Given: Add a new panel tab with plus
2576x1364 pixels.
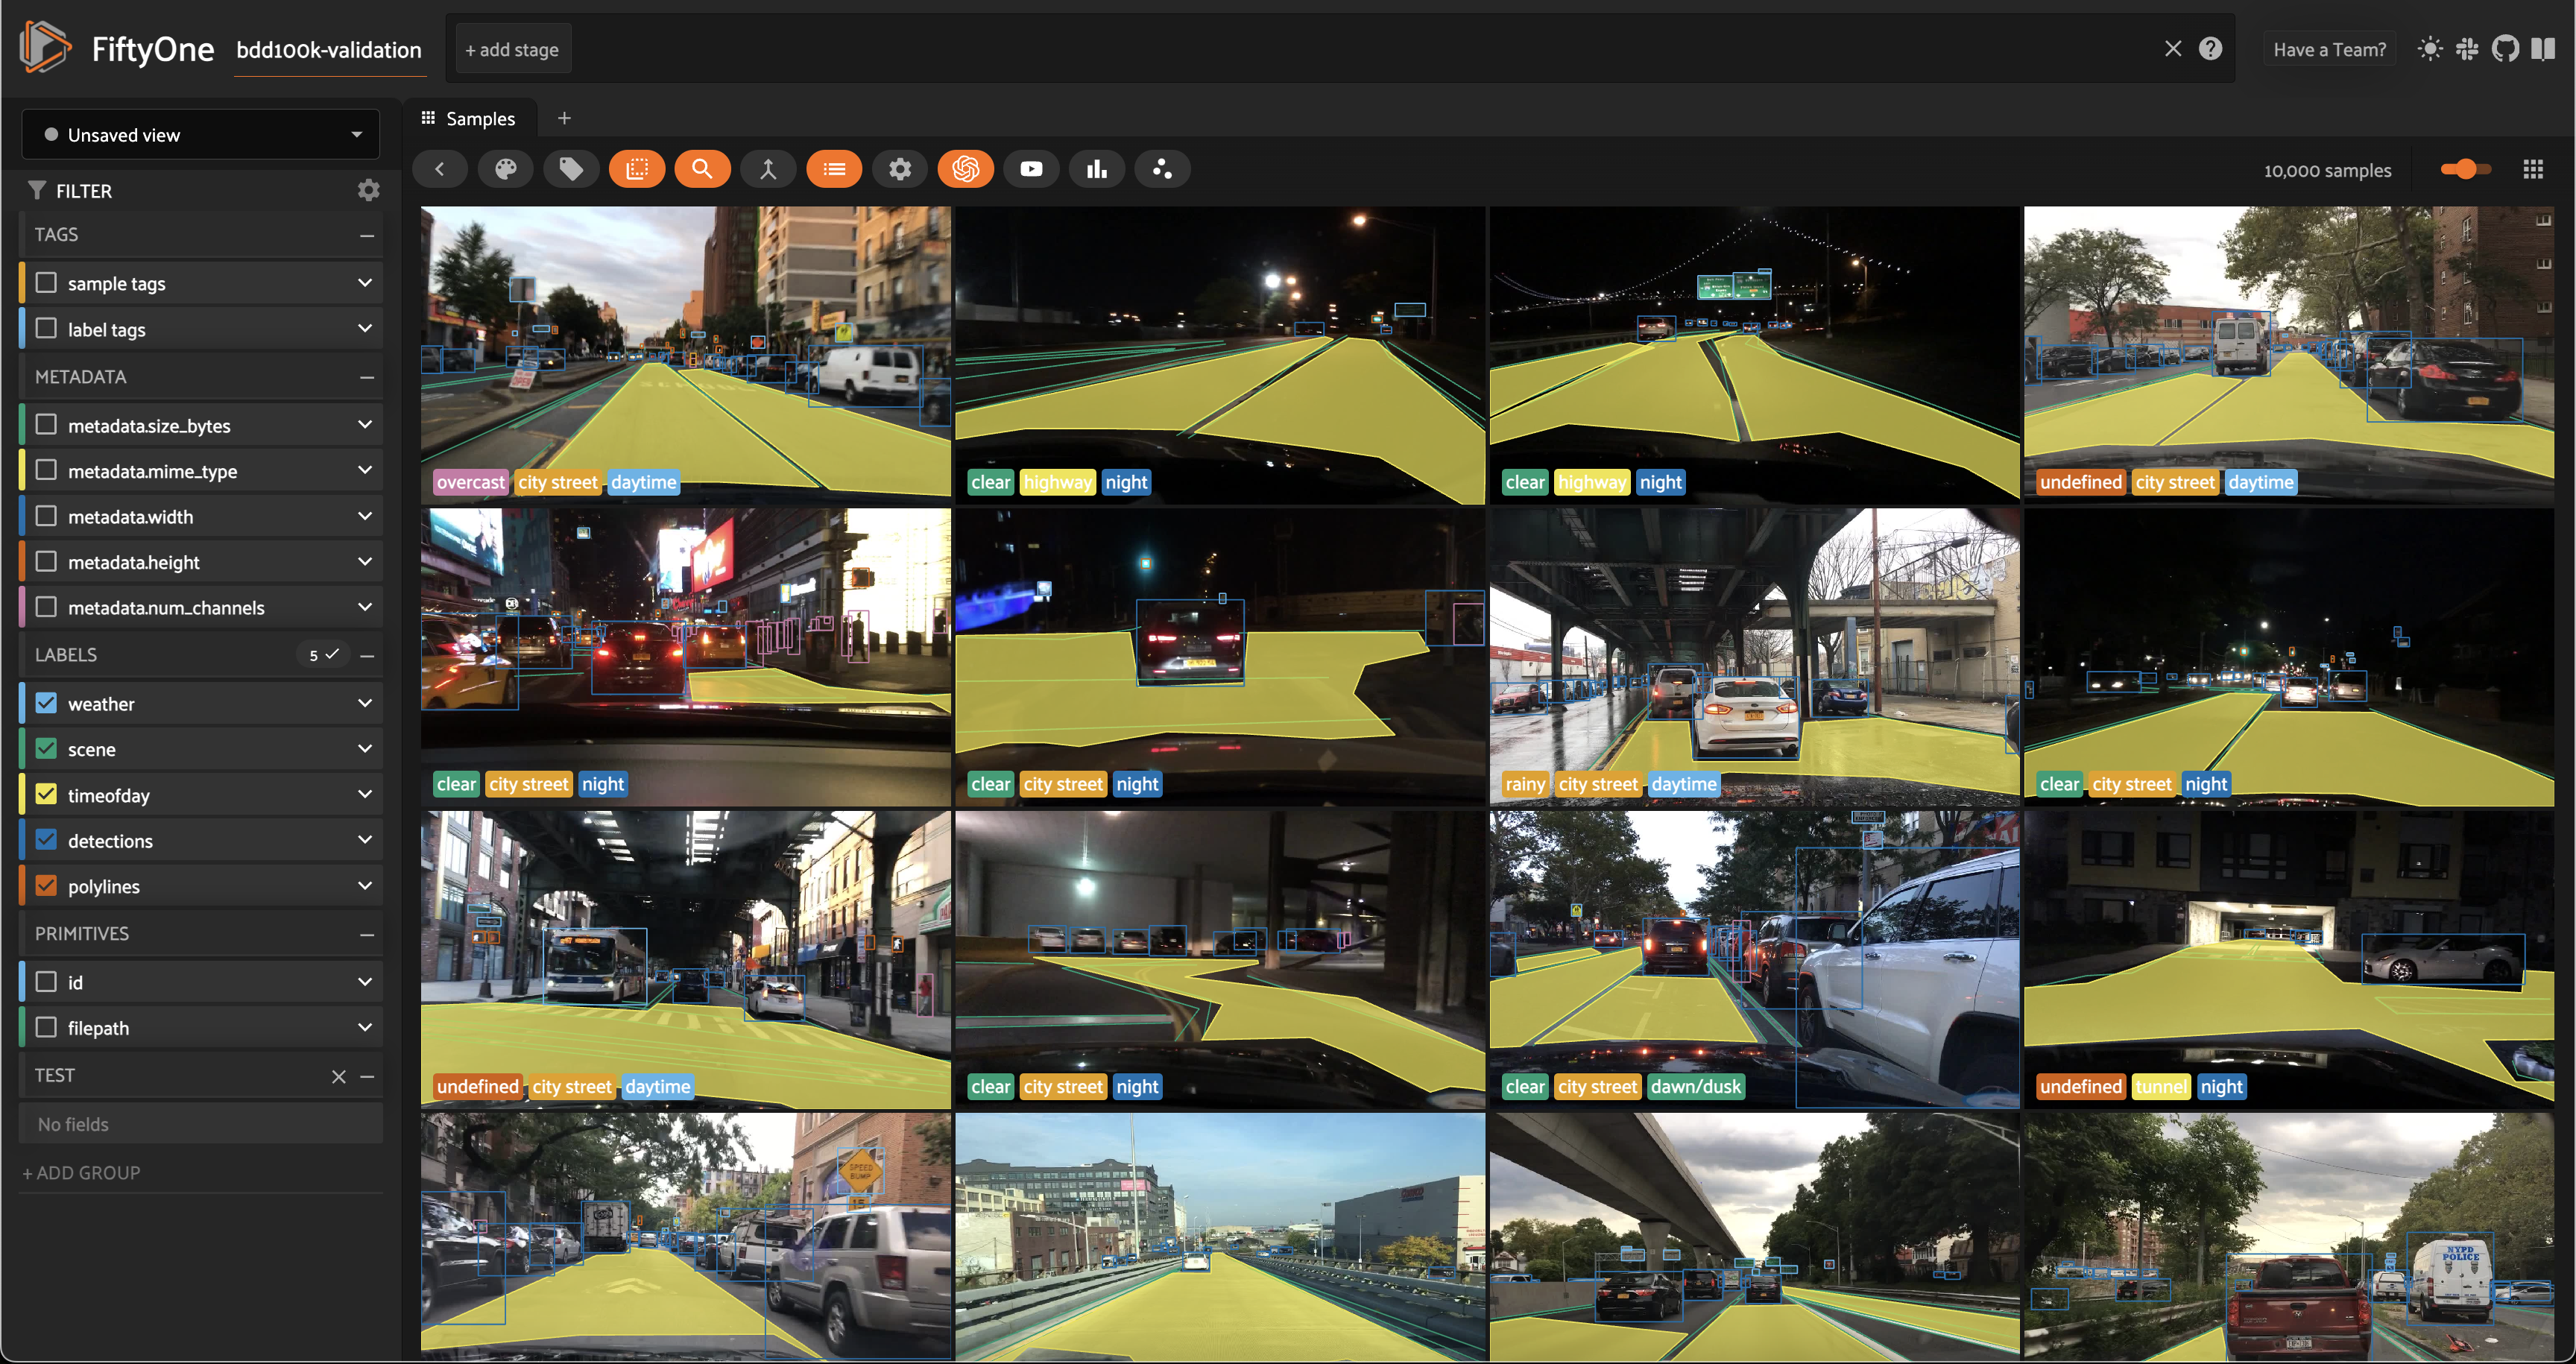Looking at the screenshot, I should (564, 118).
